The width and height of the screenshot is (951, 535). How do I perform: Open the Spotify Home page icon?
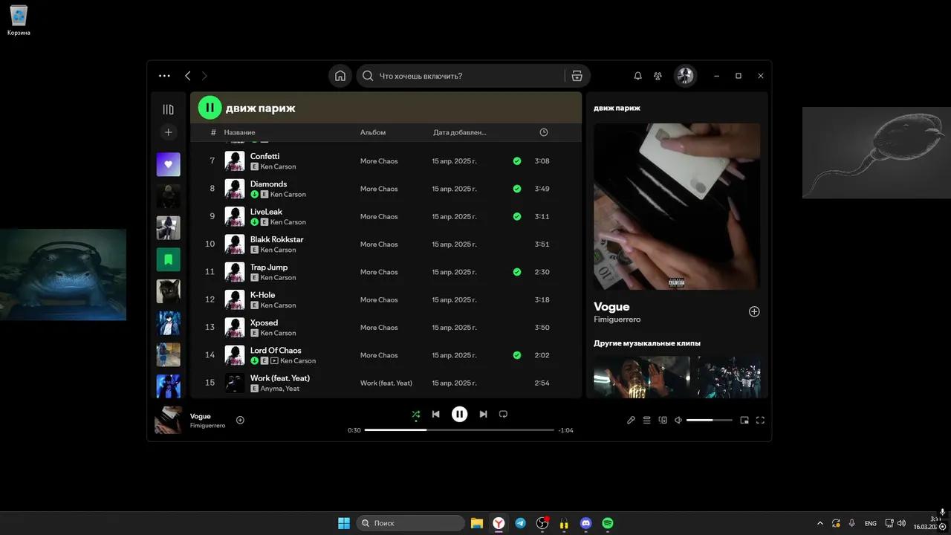(x=340, y=76)
